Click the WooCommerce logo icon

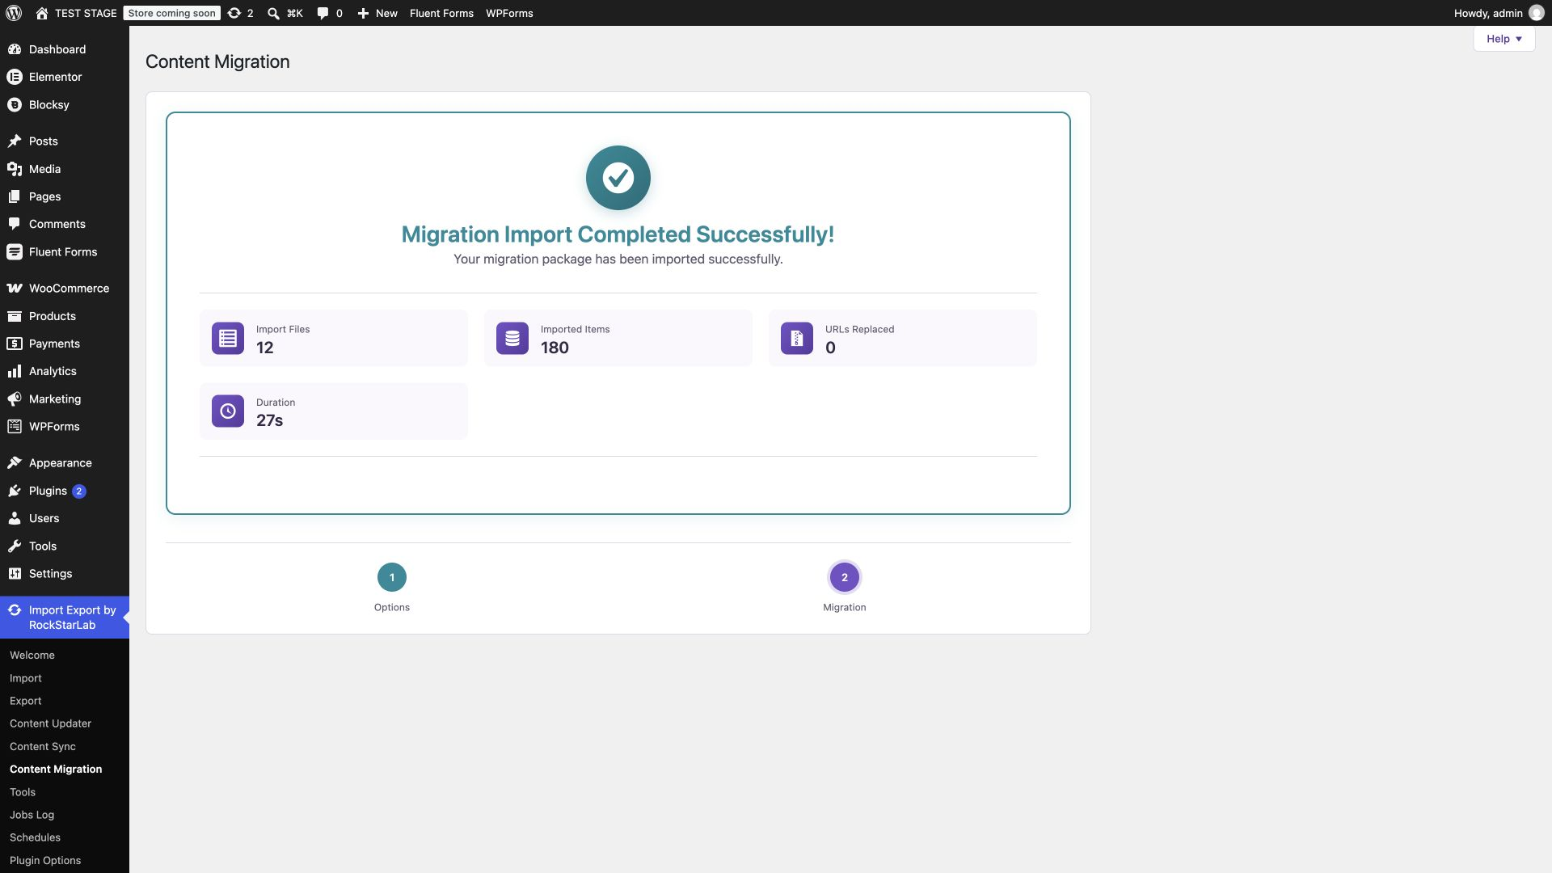click(14, 289)
